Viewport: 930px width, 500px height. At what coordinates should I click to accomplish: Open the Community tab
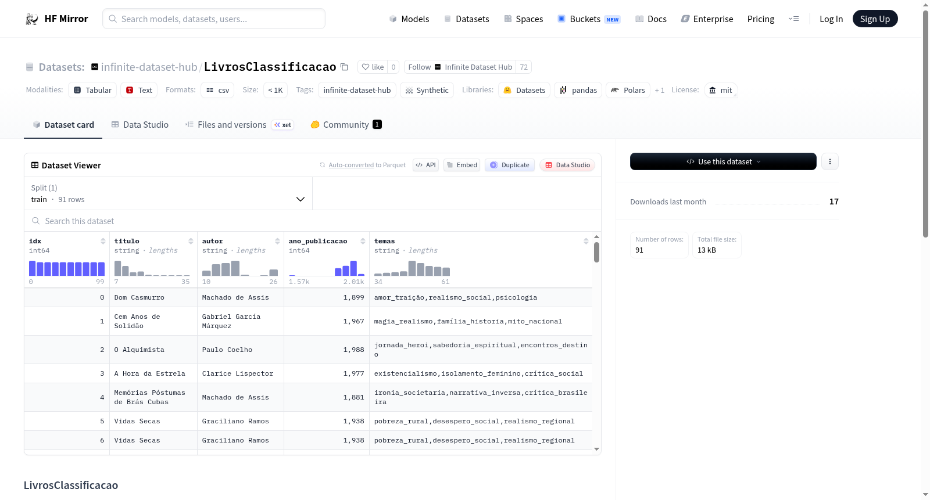pos(346,125)
